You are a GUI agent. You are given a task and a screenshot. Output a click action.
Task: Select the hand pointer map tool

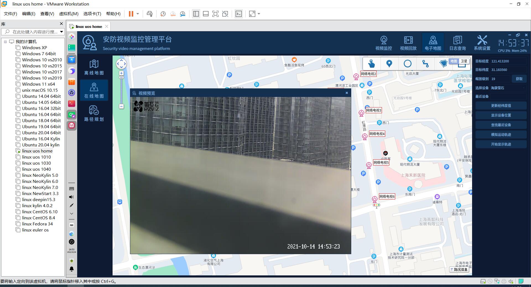tap(371, 64)
